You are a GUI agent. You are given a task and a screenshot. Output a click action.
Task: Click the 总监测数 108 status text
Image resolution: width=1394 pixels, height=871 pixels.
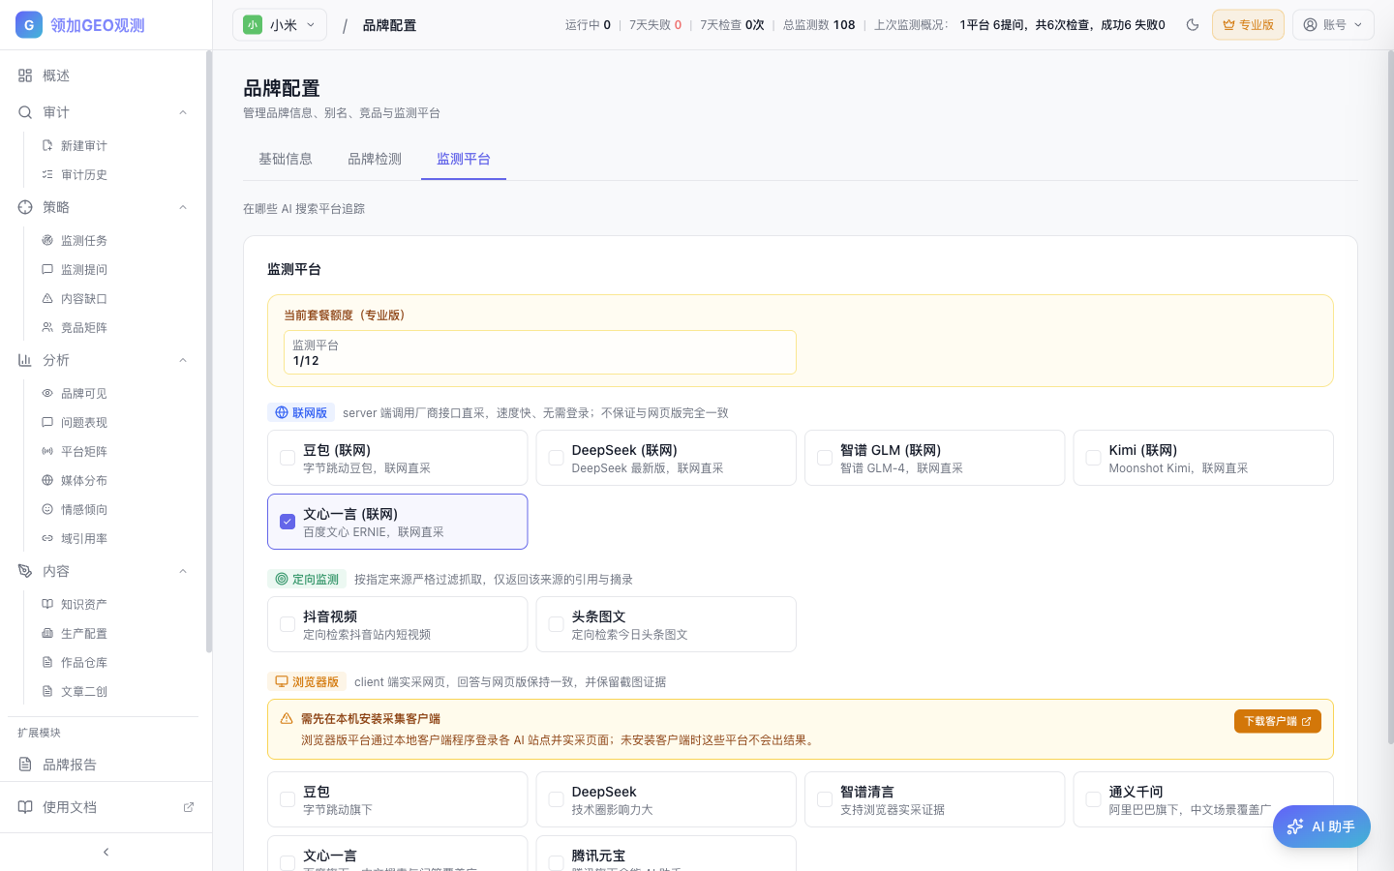coord(819,25)
